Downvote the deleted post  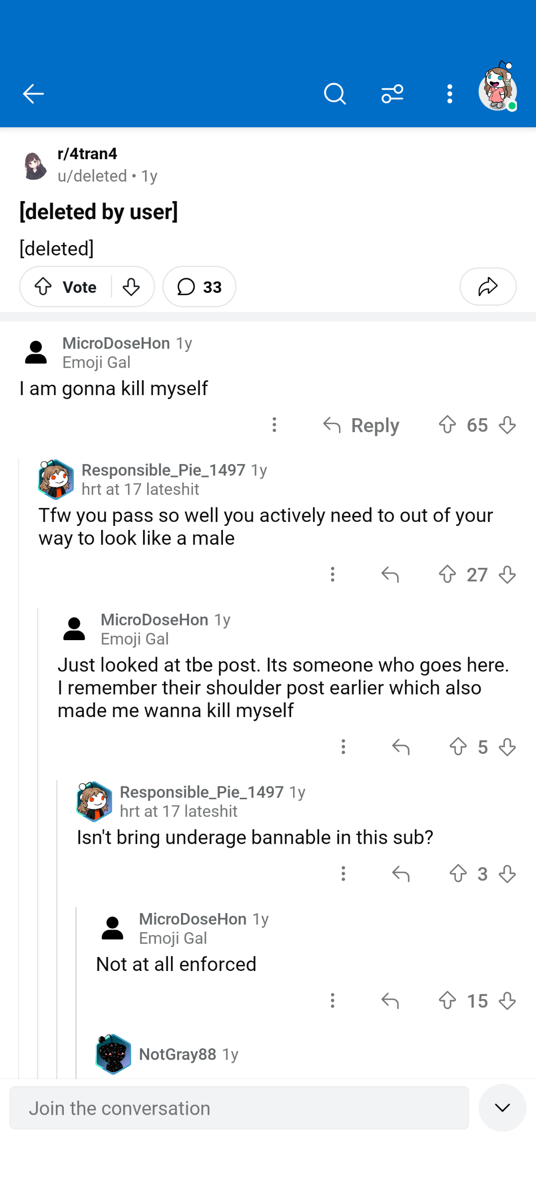(131, 287)
